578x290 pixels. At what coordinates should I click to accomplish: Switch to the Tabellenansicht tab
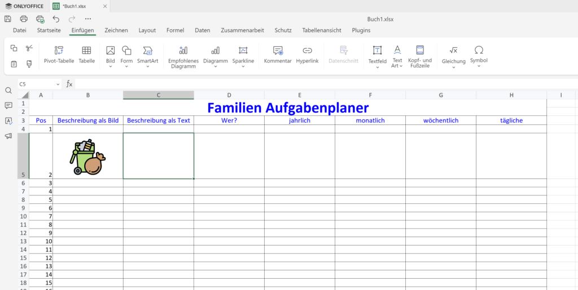pyautogui.click(x=321, y=30)
